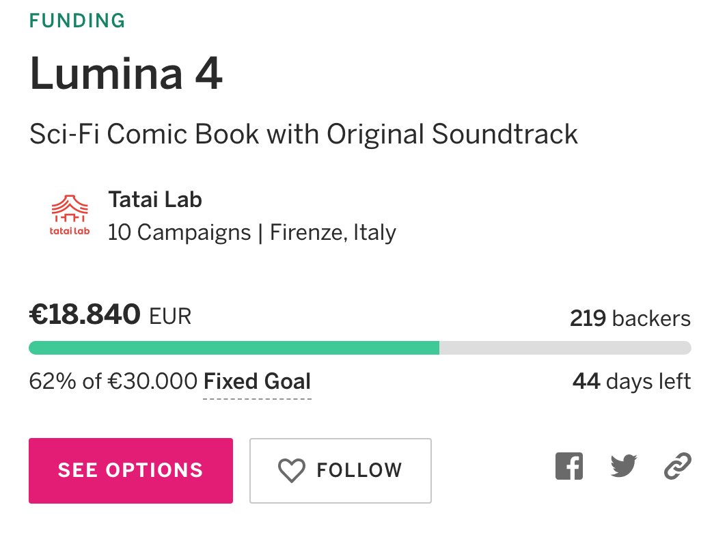Screen dimensions: 727x533
Task: Copy the campaign link via chain icon
Action: pos(677,467)
